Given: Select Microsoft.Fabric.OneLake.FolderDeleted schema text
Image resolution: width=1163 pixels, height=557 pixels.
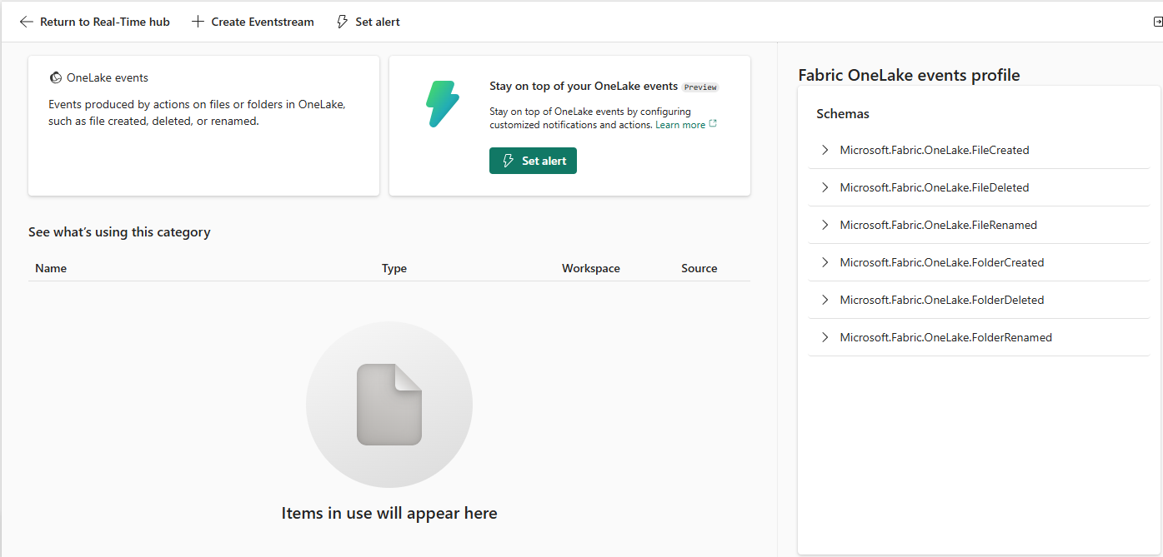Looking at the screenshot, I should point(942,300).
